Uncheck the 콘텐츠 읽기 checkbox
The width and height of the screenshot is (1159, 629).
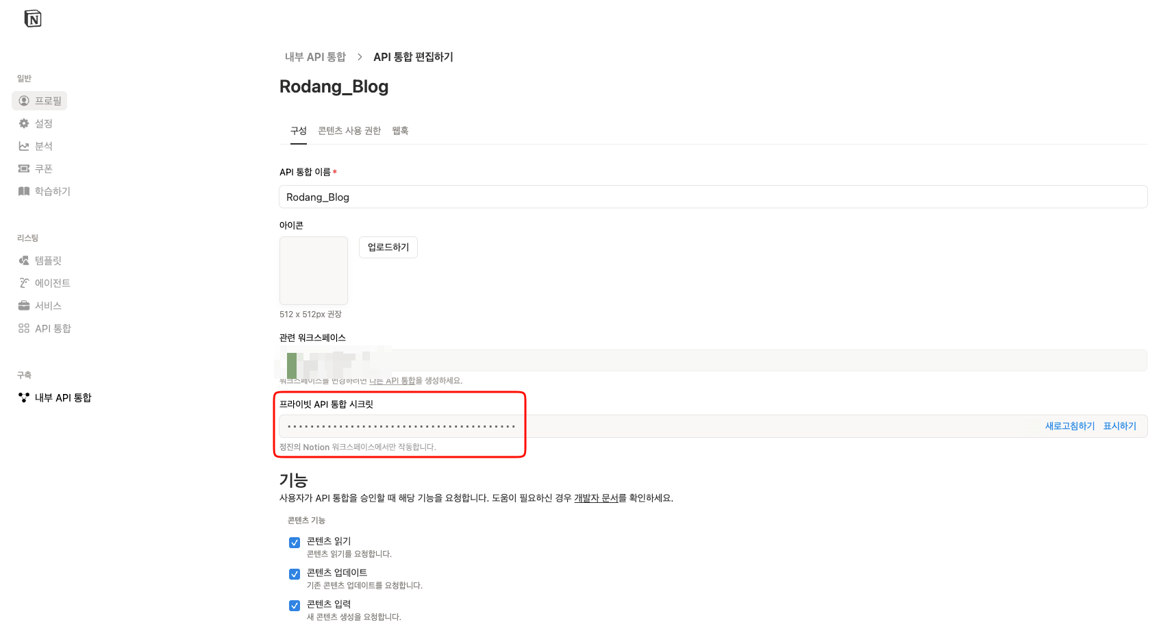(295, 543)
